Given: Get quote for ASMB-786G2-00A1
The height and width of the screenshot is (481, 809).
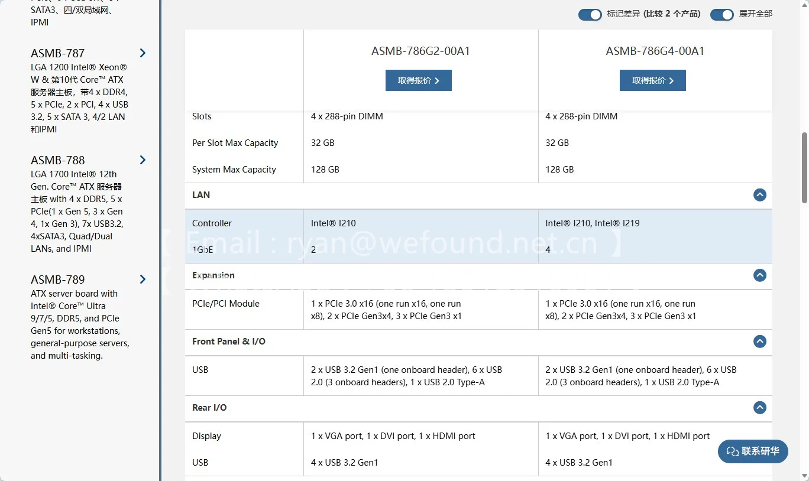Looking at the screenshot, I should click(419, 80).
